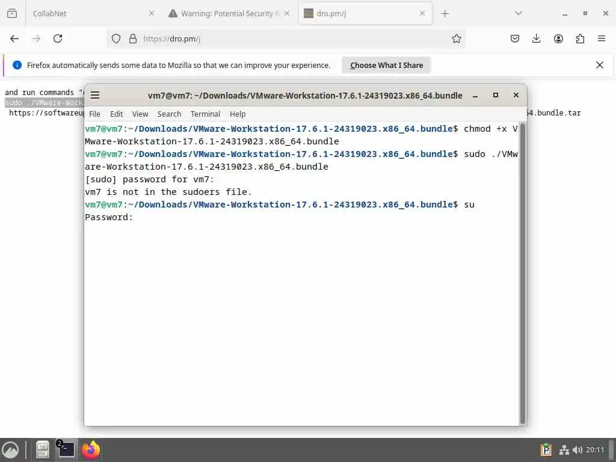Click highlighted 'sudo ./VMware-Work' page text
616x462 pixels.
point(44,103)
